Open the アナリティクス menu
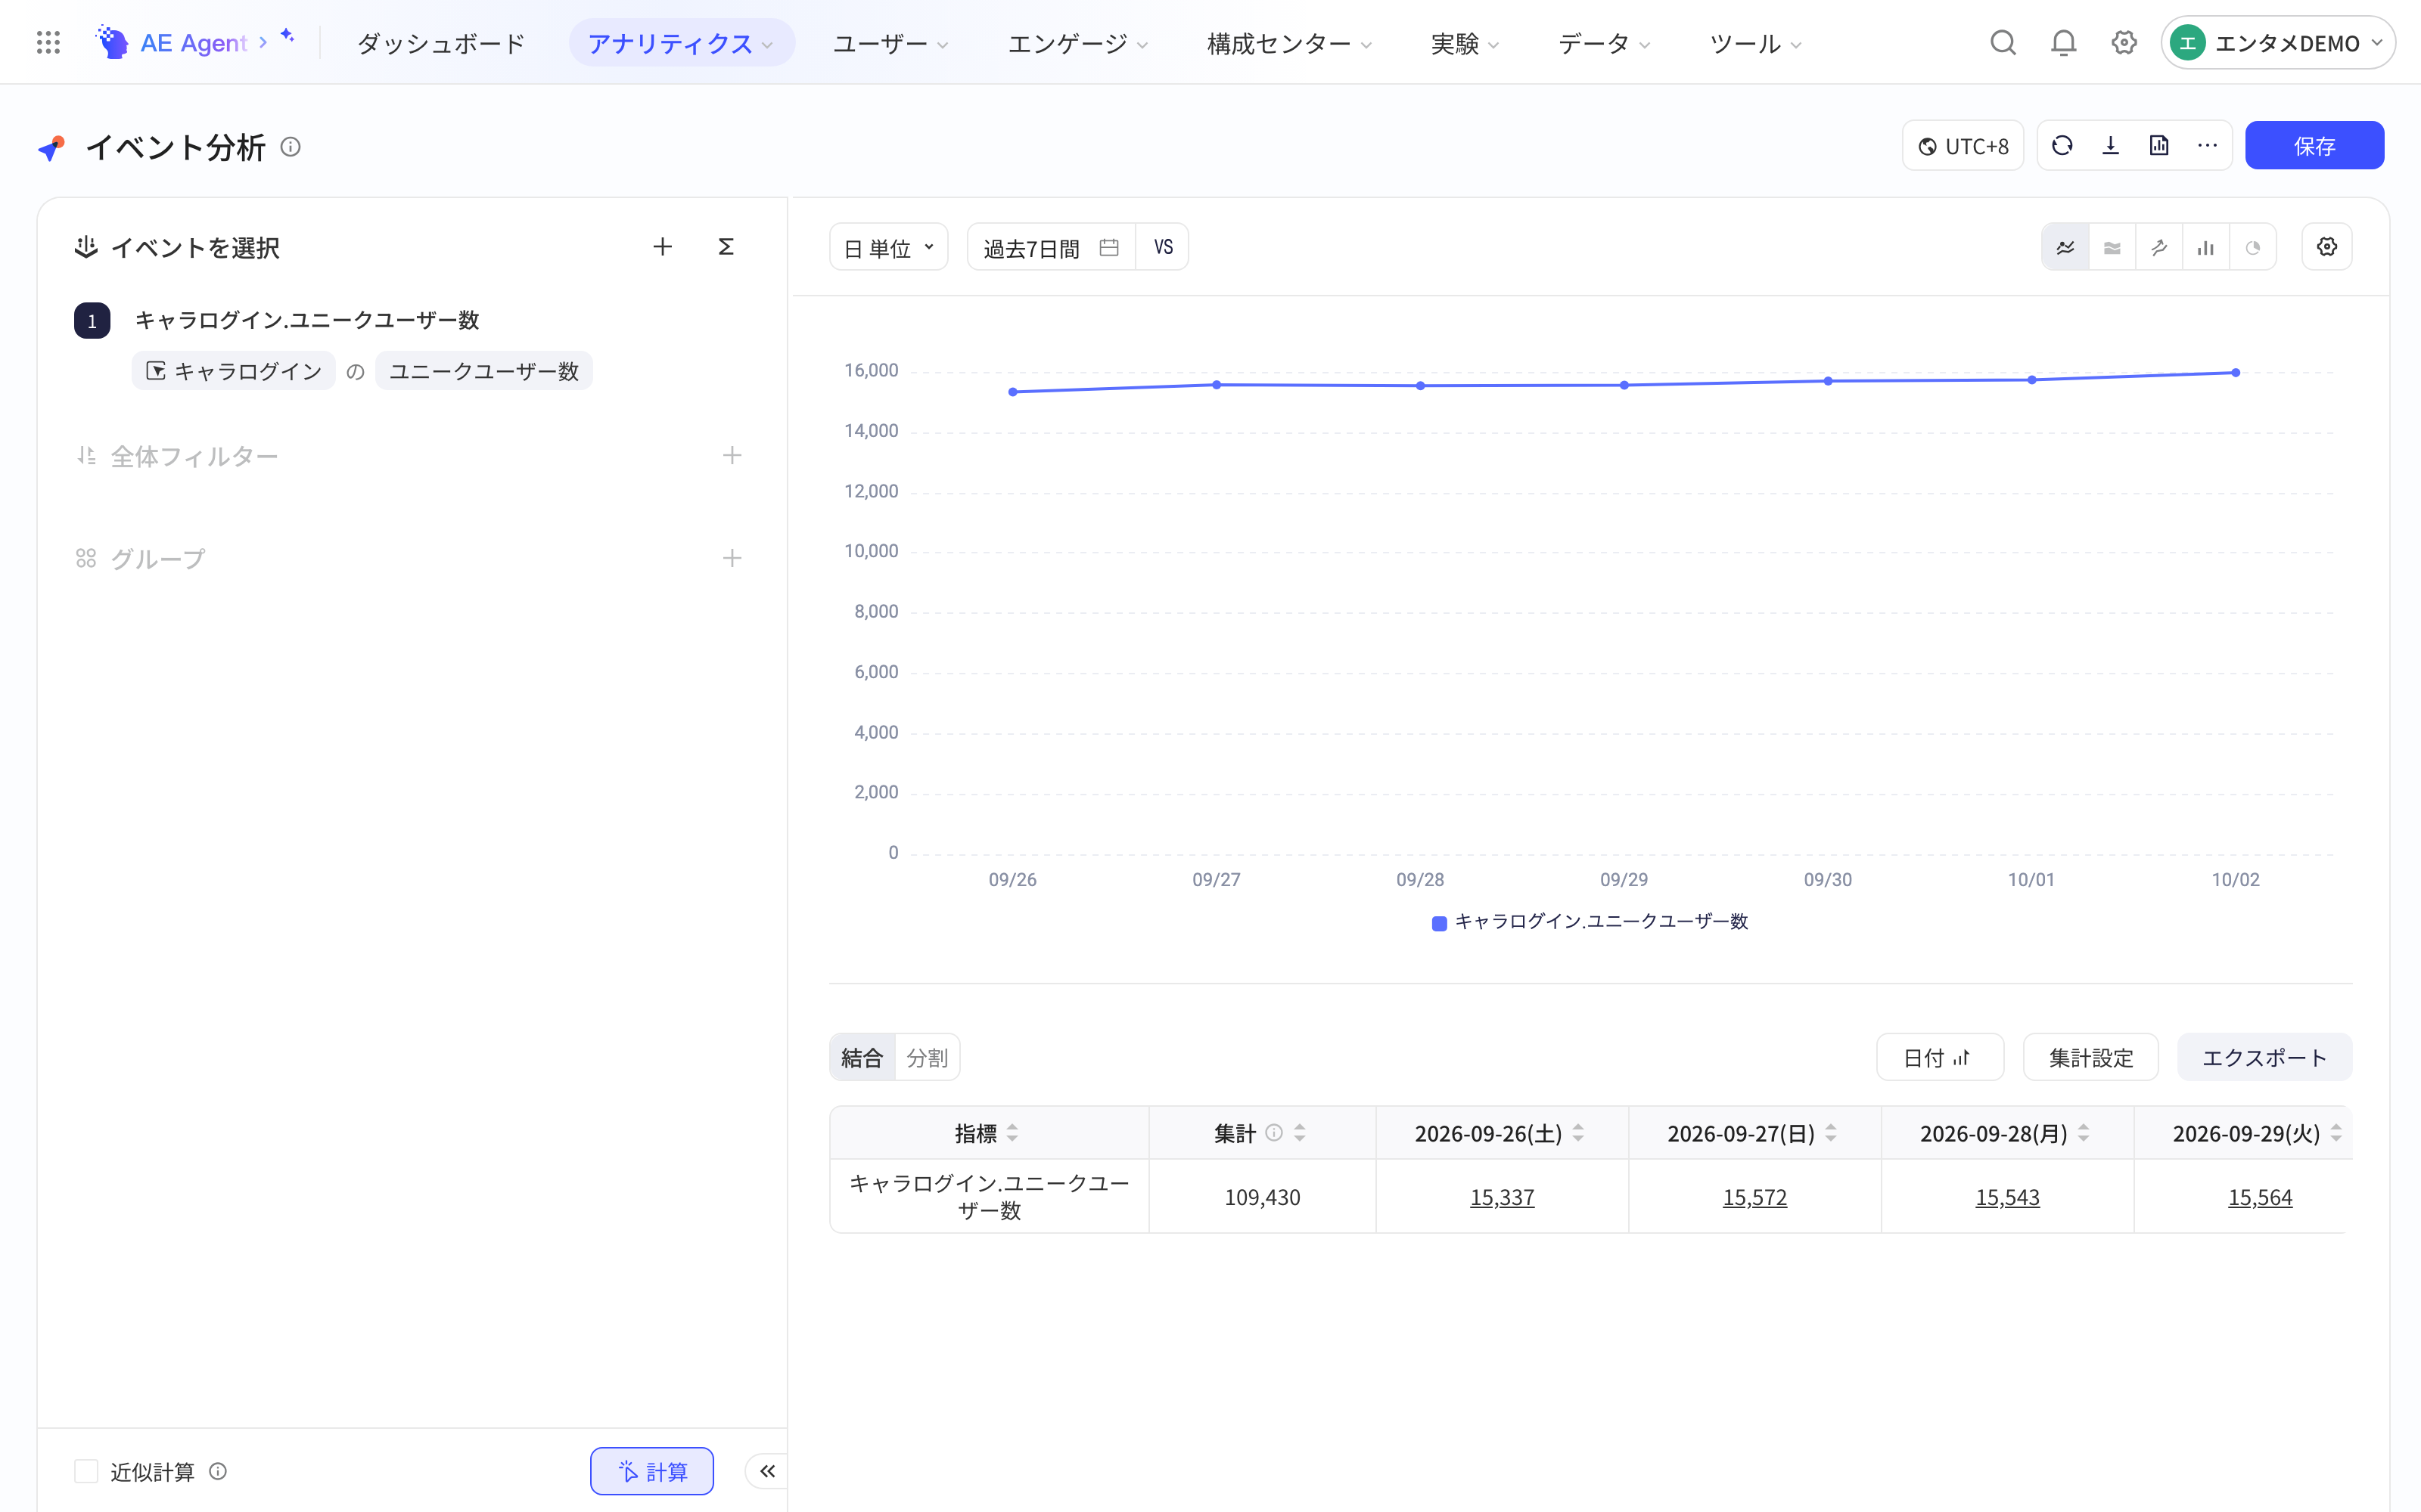 (681, 43)
